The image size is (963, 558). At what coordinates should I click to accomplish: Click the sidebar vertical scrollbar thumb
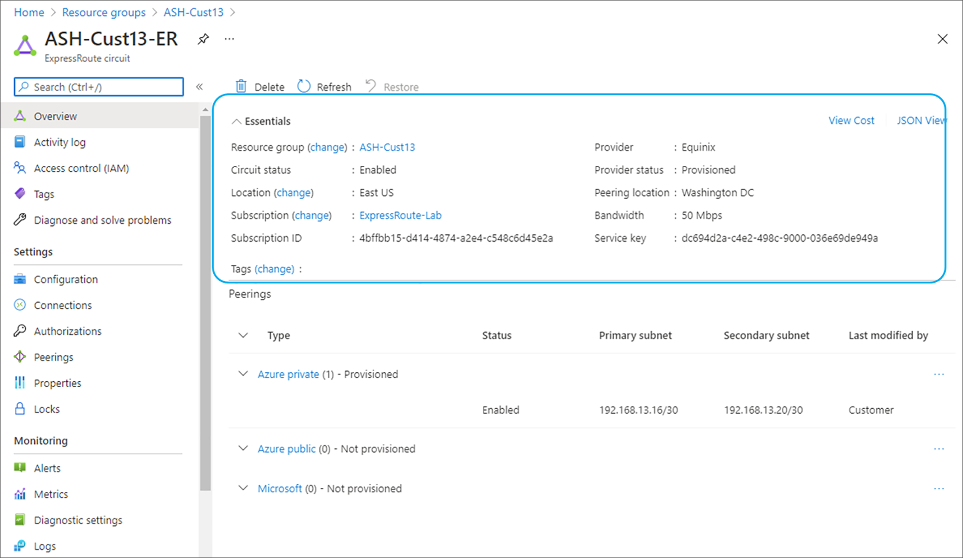point(205,303)
